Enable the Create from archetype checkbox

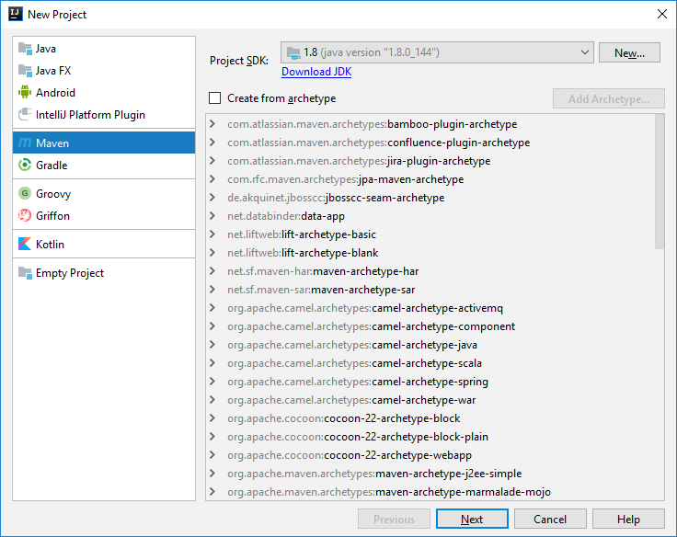coord(215,98)
